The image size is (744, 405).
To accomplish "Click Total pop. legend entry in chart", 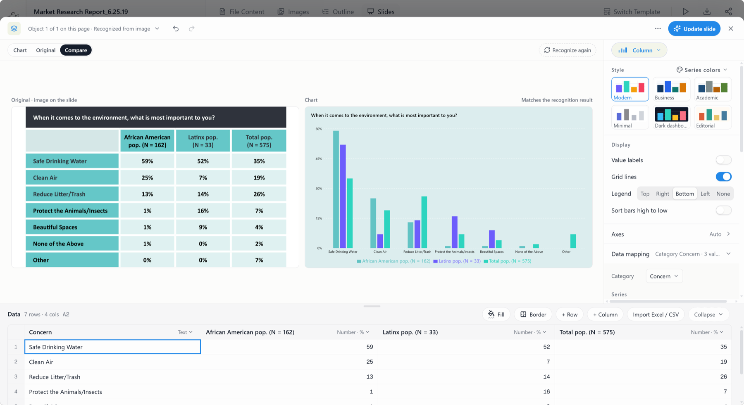I will click(507, 261).
